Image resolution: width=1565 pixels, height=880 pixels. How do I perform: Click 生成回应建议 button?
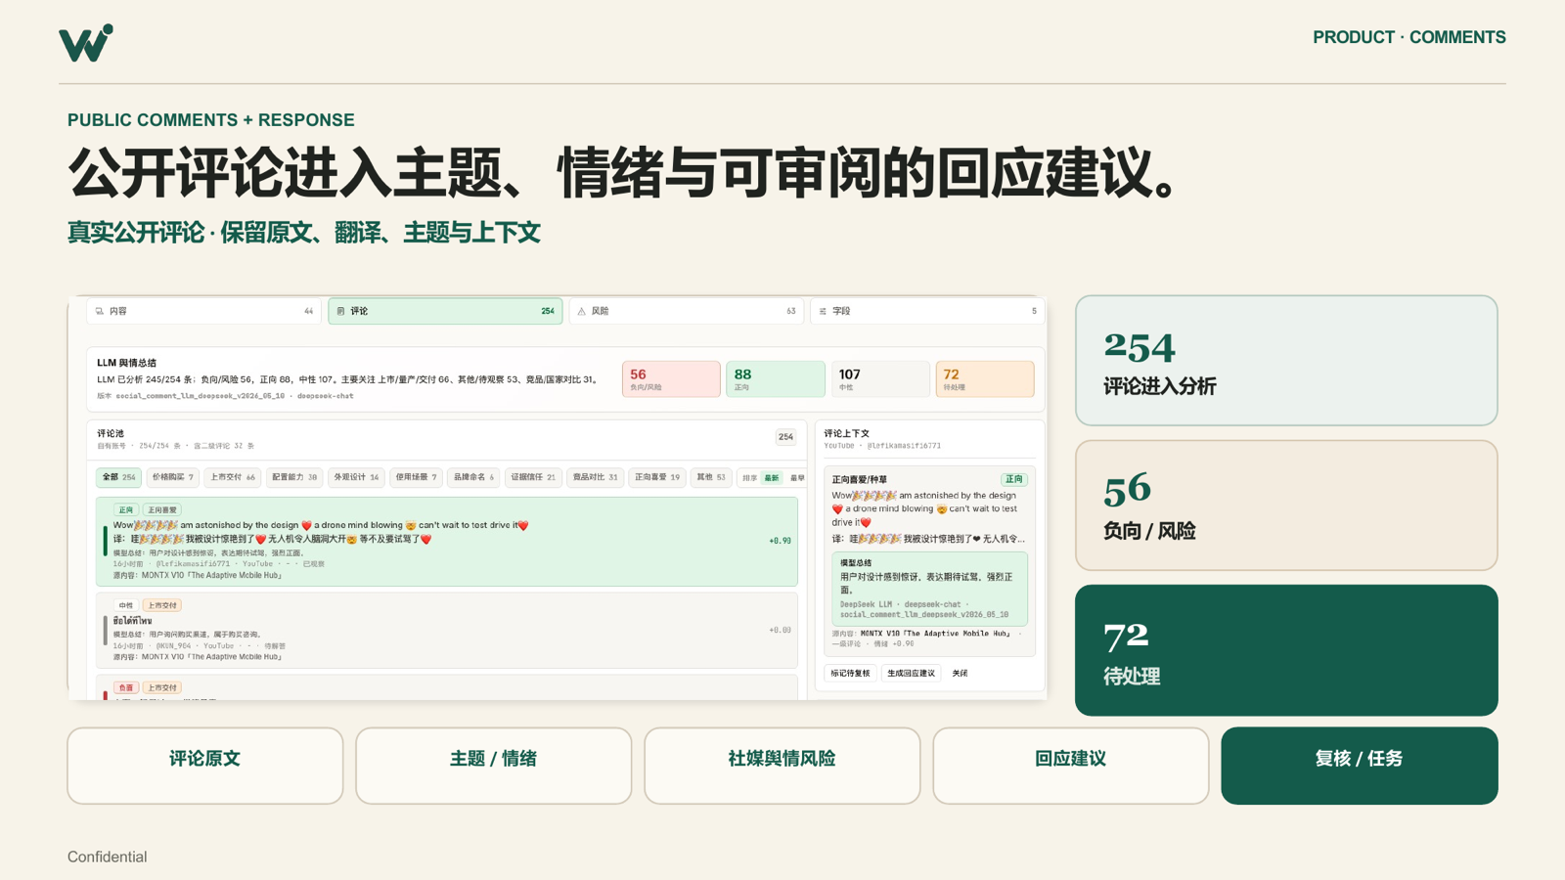911,673
